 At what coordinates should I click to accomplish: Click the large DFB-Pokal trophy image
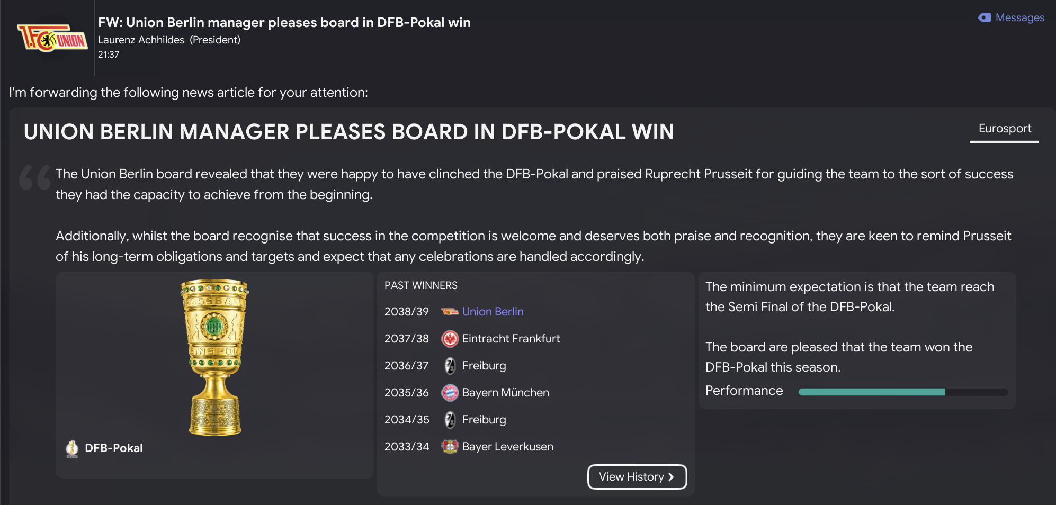[x=214, y=358]
